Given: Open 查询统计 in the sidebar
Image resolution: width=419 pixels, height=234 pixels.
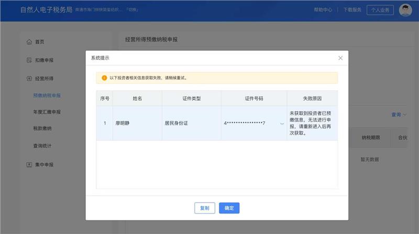Looking at the screenshot, I should (x=42, y=145).
